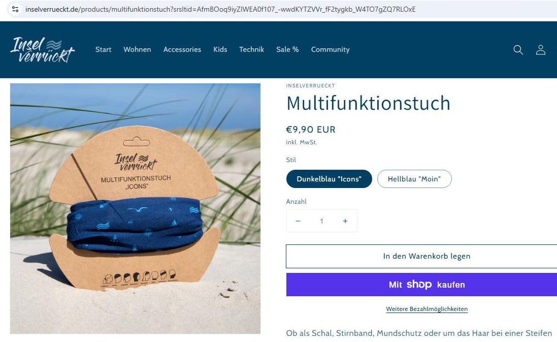Open the Accessories menu
Image resolution: width=557 pixels, height=342 pixels.
coord(182,49)
